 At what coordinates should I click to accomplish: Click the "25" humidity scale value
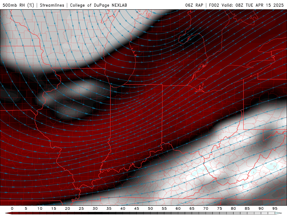[x=81, y=209]
